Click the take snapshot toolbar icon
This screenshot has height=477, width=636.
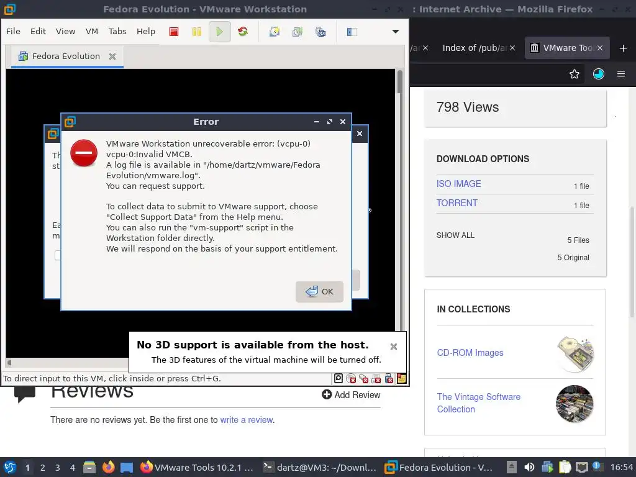275,32
